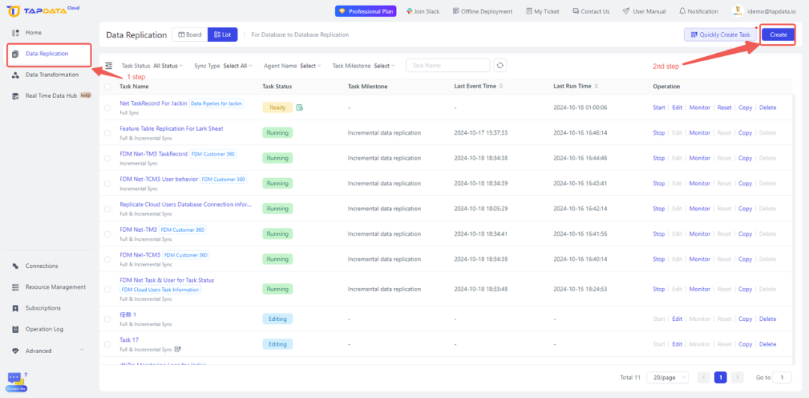809x398 pixels.
Task: Open the Task Status All Status dropdown
Action: coord(168,66)
